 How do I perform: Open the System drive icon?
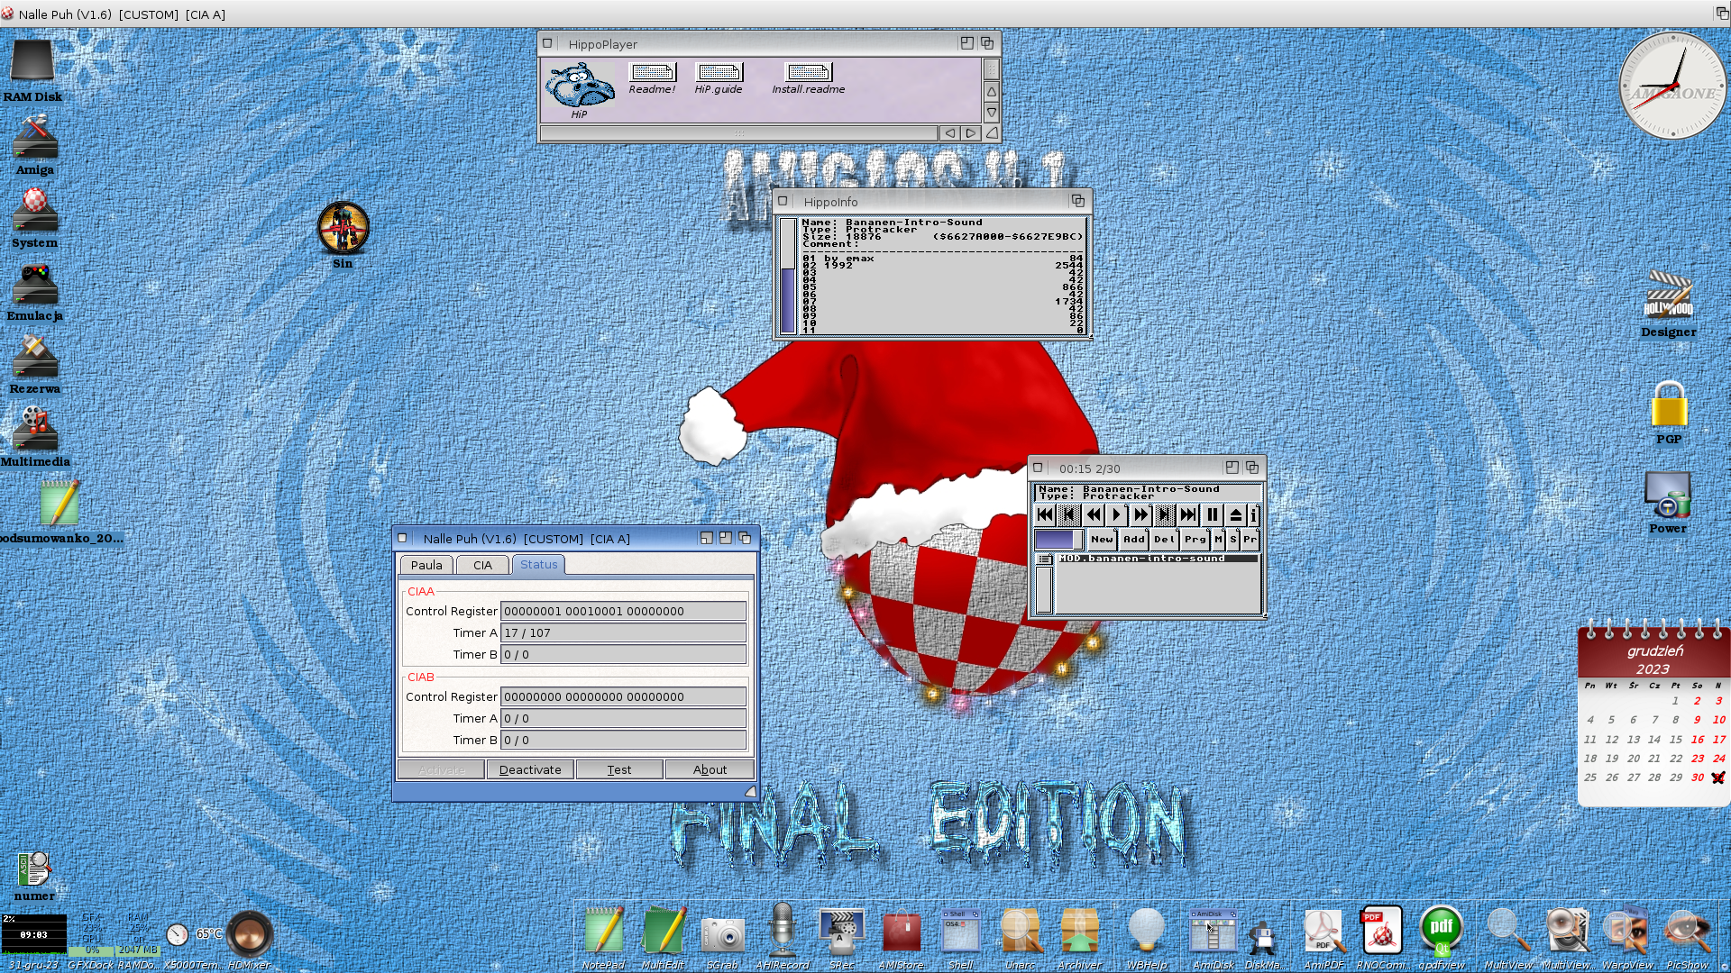tap(34, 218)
